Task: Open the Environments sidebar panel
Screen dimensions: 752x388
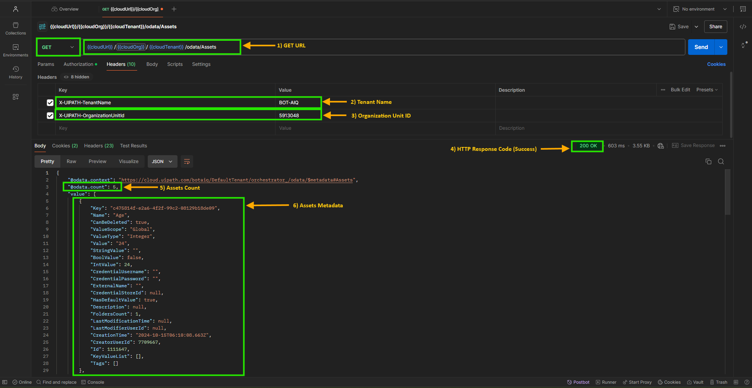Action: pos(16,51)
